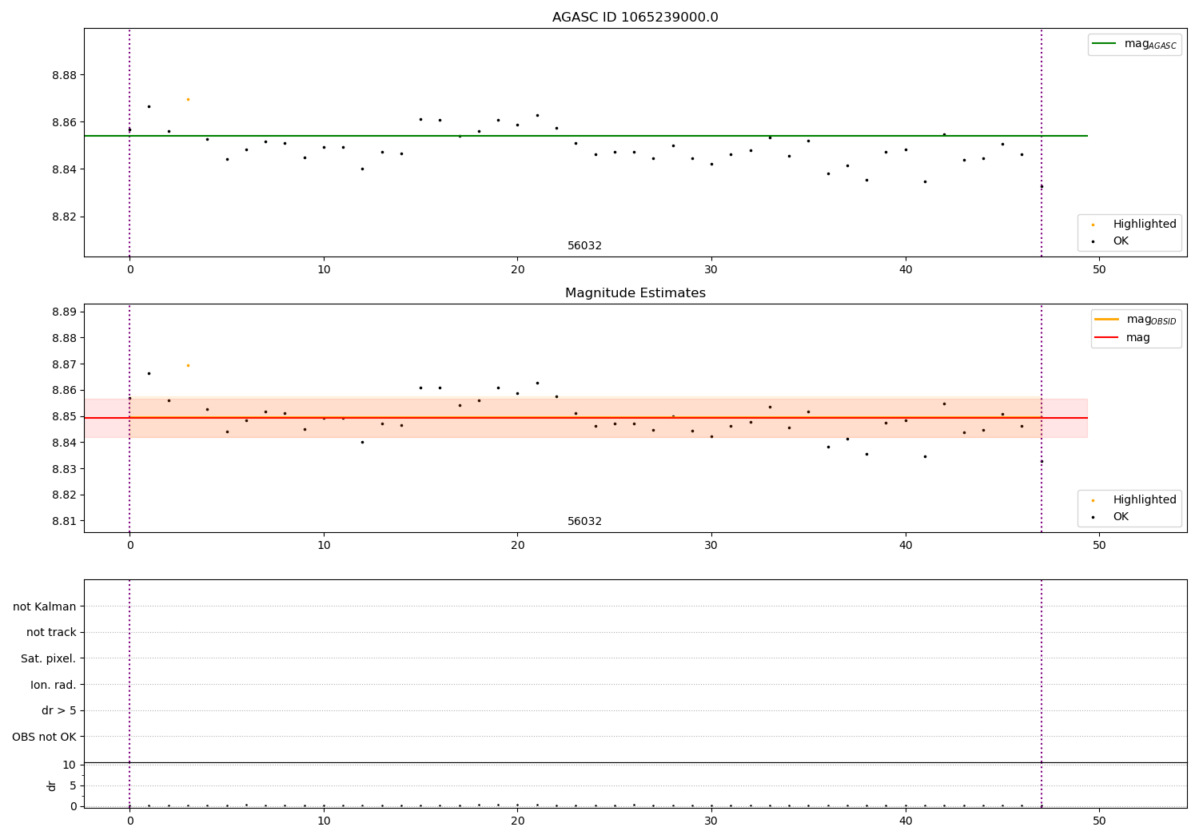Viewport: 1199px width, 839px height.
Task: Click the 8.85 tick label in the middle plot
Action: (64, 416)
